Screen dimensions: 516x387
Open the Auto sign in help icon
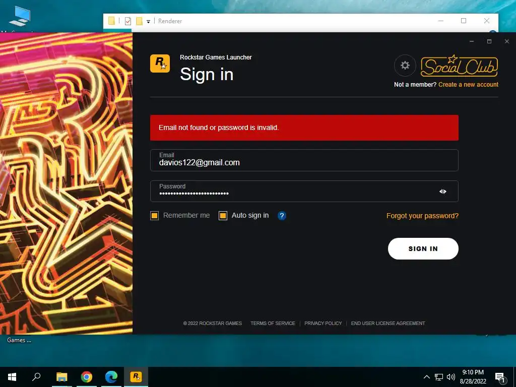(x=282, y=216)
